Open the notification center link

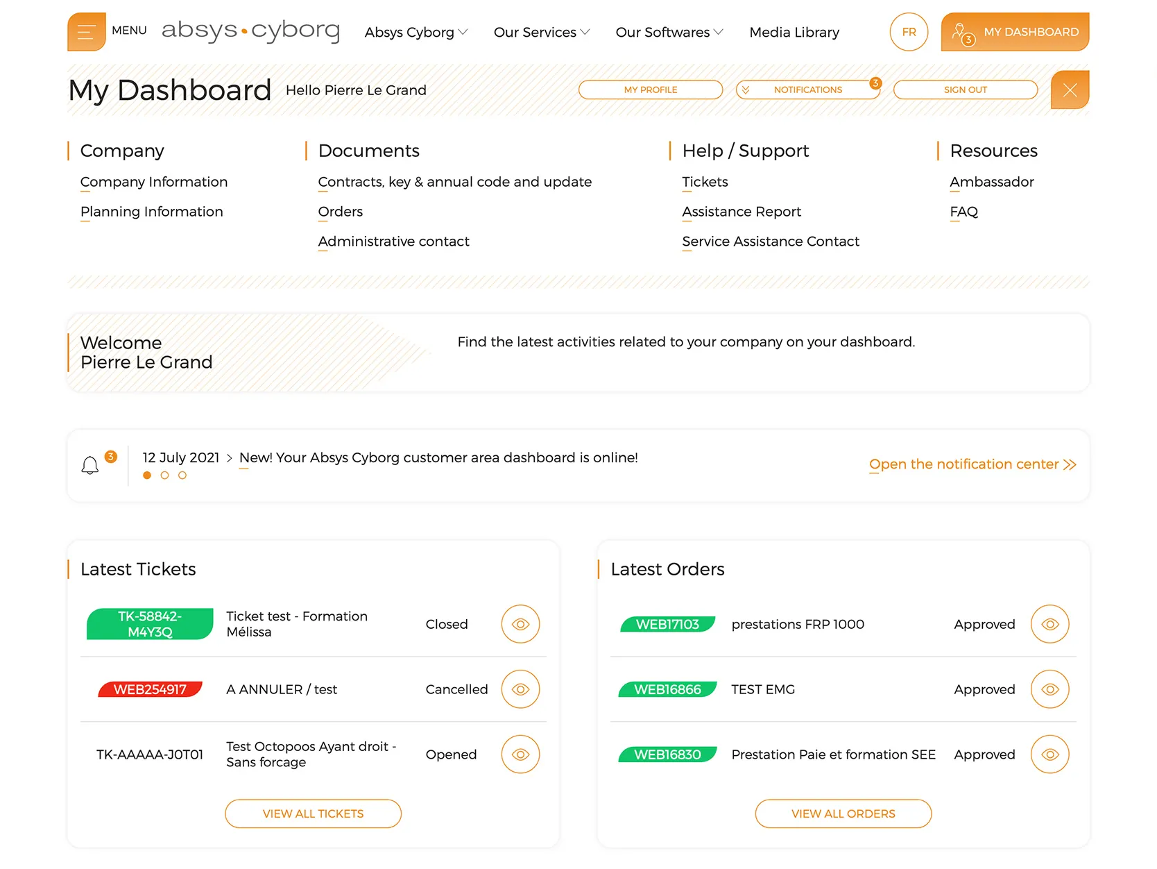point(972,464)
